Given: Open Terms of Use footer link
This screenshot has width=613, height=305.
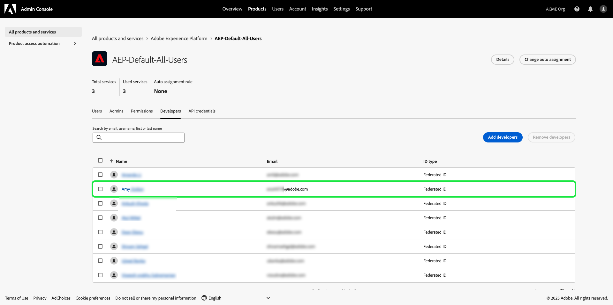Looking at the screenshot, I should coord(17,298).
